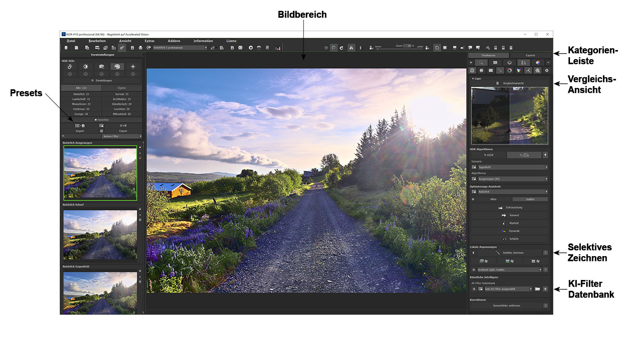626x353 pixels.
Task: Select the first HDR algorithm mode button
Action: [488, 155]
